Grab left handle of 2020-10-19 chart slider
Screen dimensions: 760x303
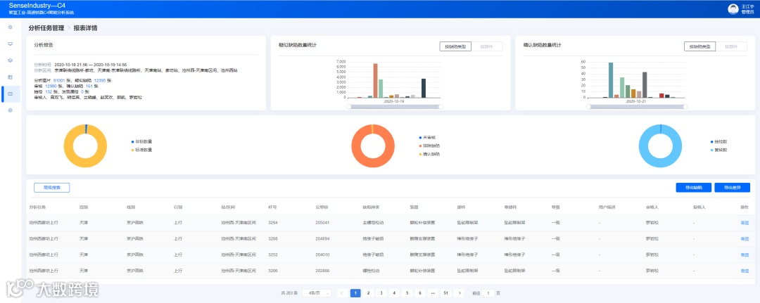coord(349,106)
